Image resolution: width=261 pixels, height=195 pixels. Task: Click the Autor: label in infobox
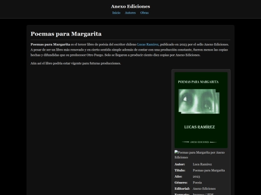[x=180, y=164]
